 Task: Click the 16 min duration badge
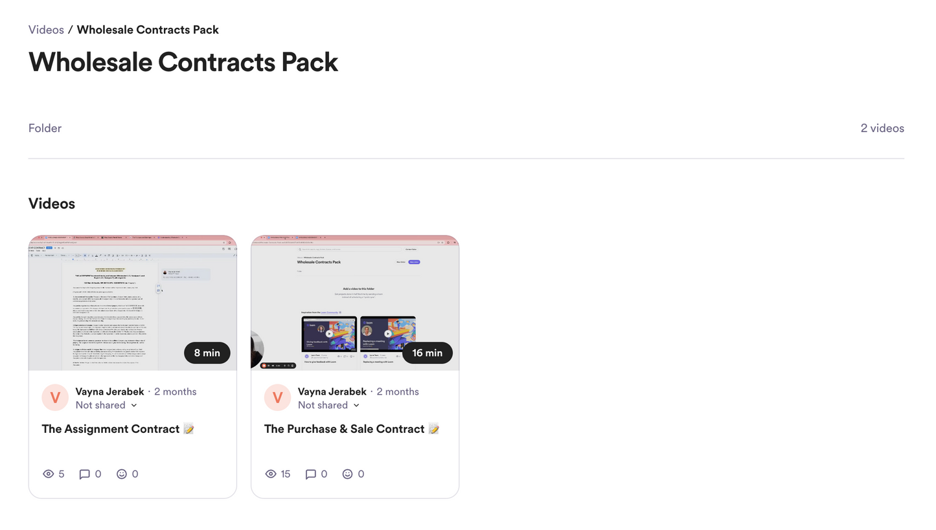428,353
